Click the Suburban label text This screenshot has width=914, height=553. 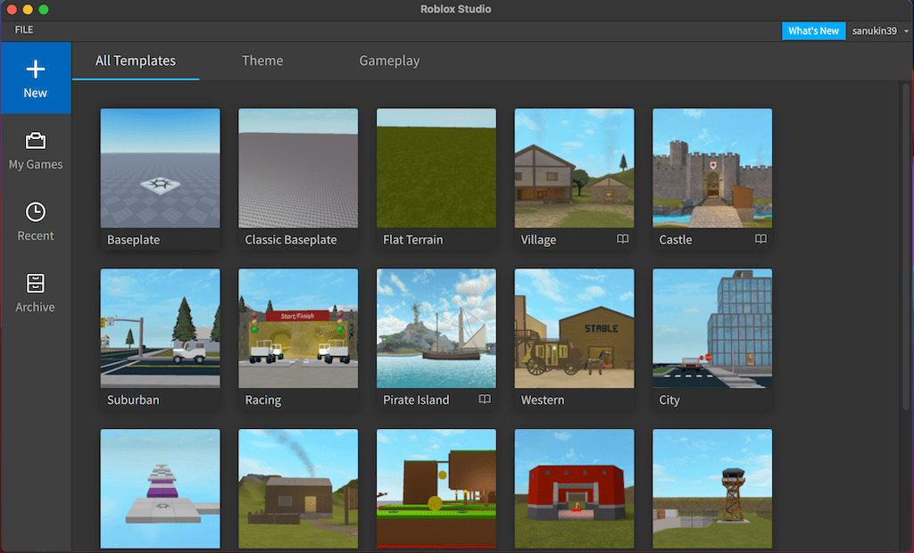[x=133, y=400]
